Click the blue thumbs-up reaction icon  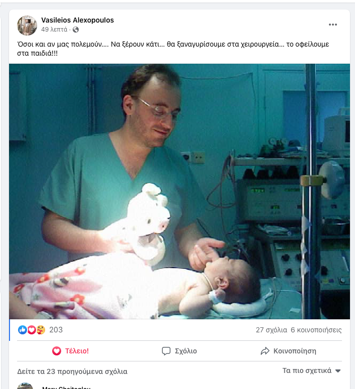point(22,330)
